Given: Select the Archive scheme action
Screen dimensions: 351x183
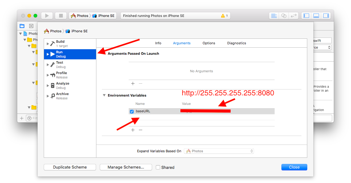Looking at the screenshot, I should (x=70, y=96).
